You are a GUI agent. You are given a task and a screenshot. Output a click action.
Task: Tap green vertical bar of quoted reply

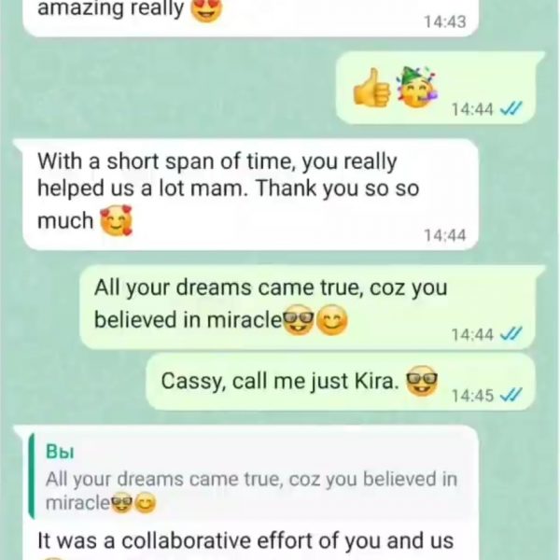(32, 476)
